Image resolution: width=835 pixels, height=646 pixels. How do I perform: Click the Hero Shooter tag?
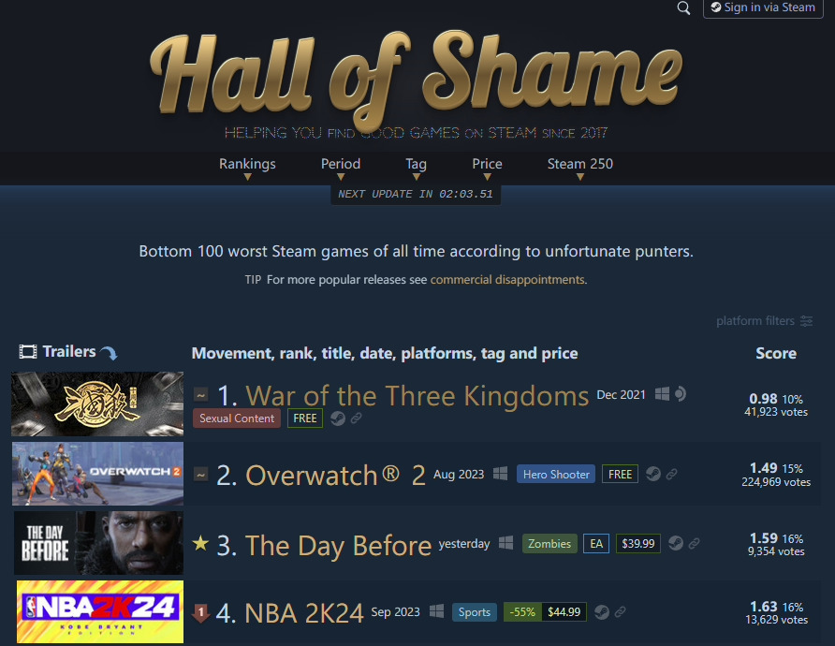pyautogui.click(x=556, y=474)
